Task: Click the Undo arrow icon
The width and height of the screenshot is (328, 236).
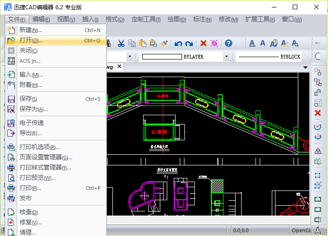Action: pyautogui.click(x=178, y=44)
